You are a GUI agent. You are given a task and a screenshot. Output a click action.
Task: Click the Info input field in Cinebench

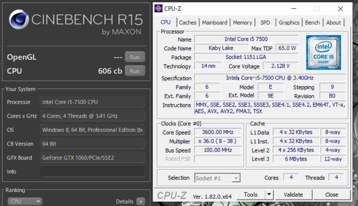92,171
